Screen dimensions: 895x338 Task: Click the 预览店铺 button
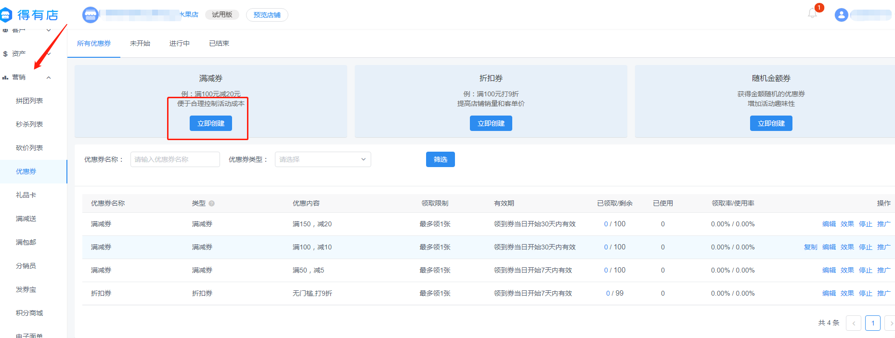tap(267, 15)
